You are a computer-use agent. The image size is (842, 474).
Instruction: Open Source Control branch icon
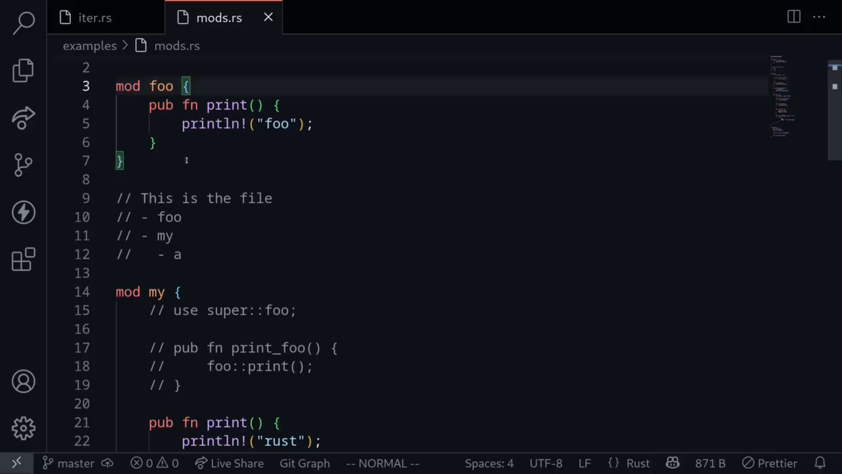(23, 165)
